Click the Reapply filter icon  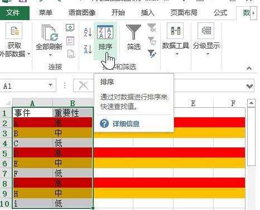[152, 41]
